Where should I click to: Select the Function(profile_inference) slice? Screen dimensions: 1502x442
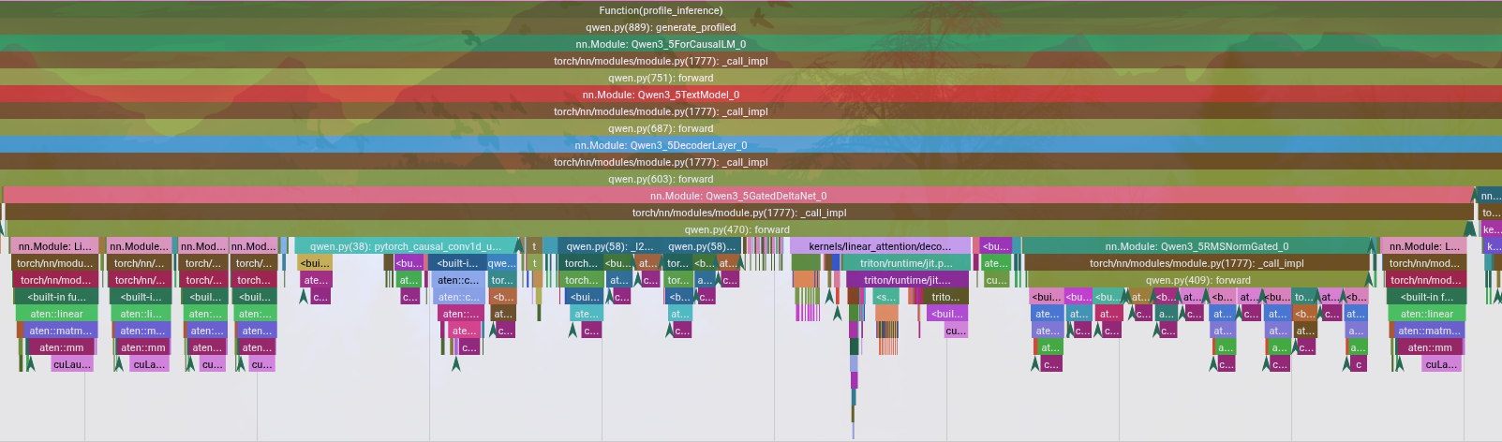coord(751,10)
